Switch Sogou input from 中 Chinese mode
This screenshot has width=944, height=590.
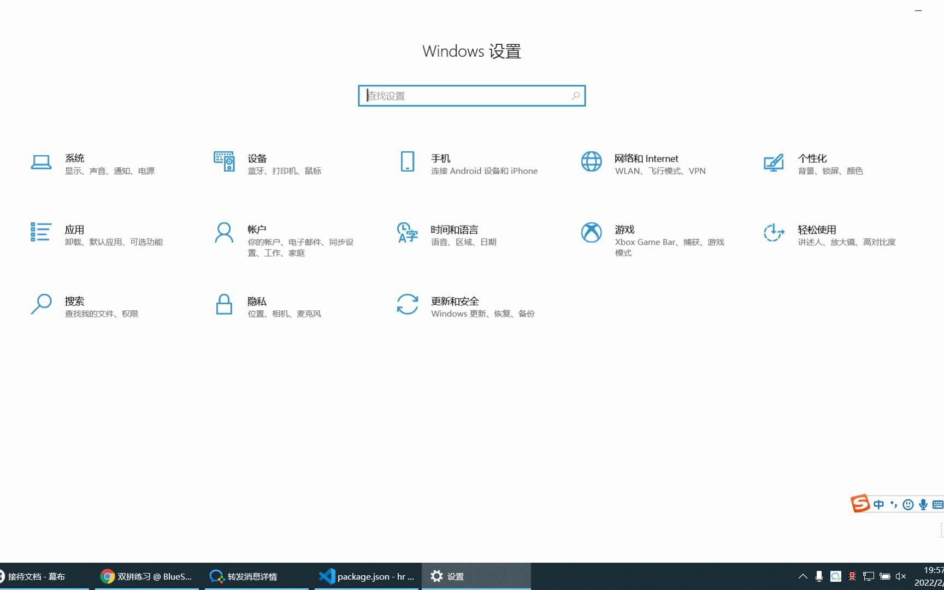[878, 504]
